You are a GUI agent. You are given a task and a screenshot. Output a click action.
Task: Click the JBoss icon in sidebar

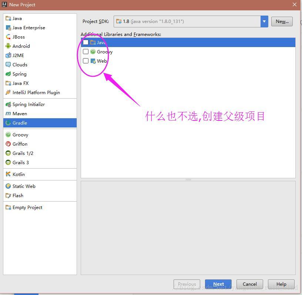tap(8, 37)
